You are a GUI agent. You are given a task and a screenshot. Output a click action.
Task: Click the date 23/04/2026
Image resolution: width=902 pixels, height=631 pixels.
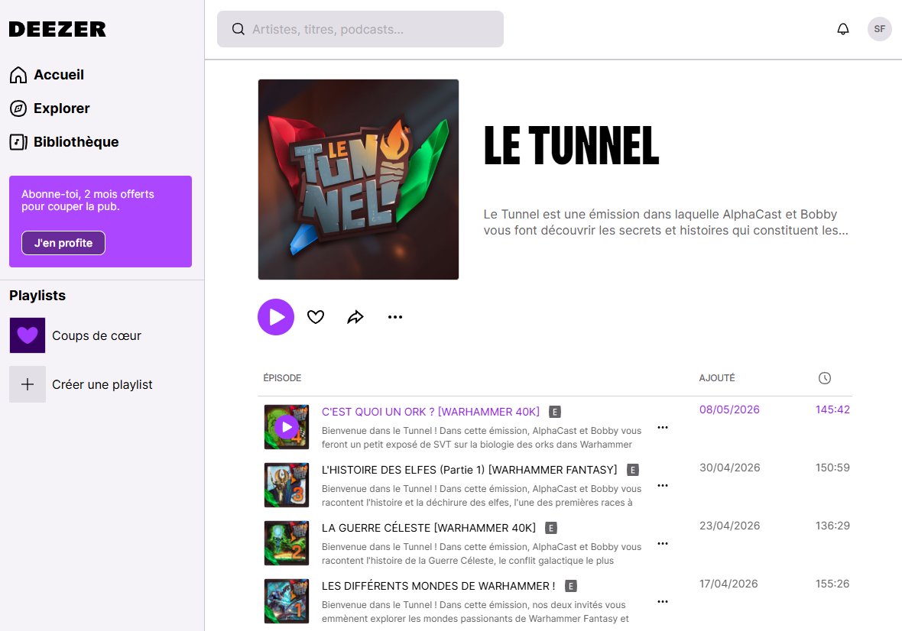[x=729, y=526]
